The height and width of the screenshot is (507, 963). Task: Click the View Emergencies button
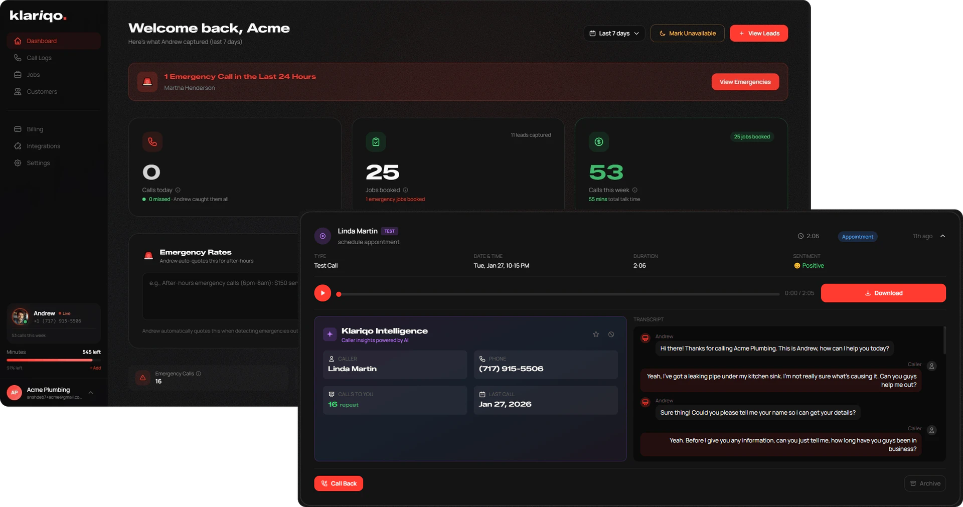[745, 82]
